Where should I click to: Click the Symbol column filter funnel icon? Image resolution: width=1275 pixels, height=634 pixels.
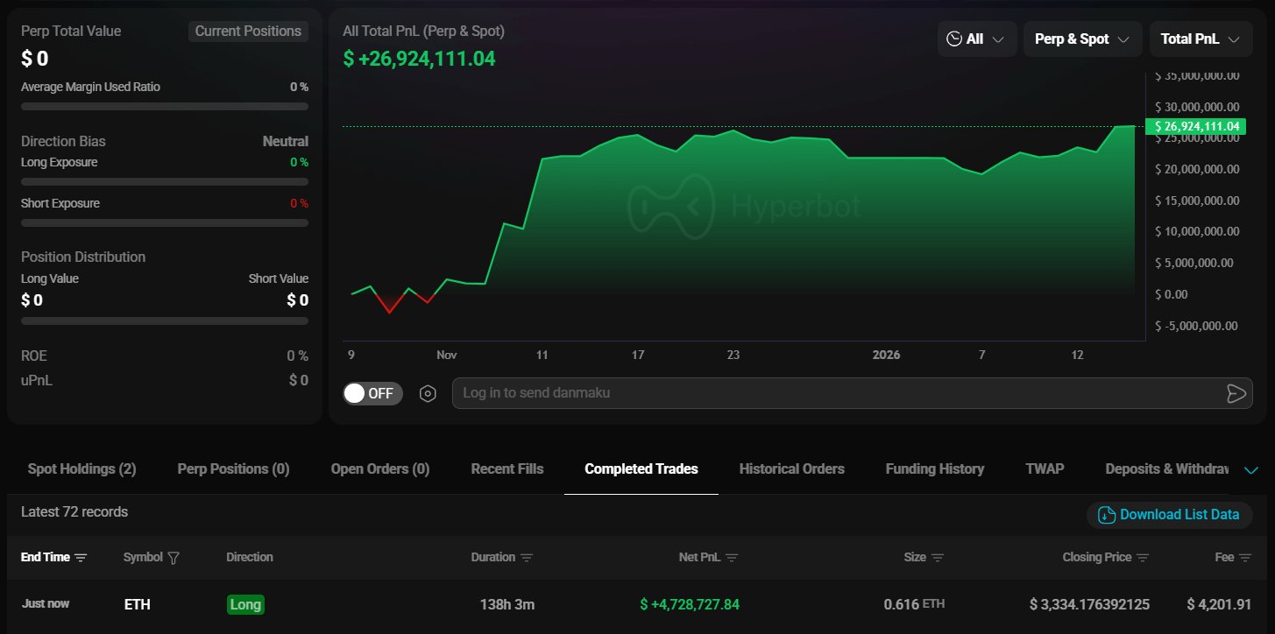pos(174,558)
